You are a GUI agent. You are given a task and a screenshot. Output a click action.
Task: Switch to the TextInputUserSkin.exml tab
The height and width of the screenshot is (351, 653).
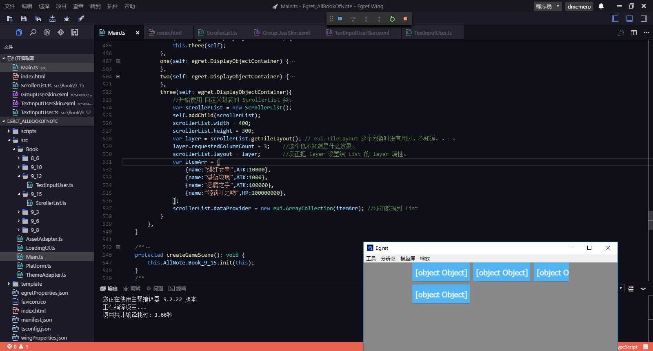(361, 33)
